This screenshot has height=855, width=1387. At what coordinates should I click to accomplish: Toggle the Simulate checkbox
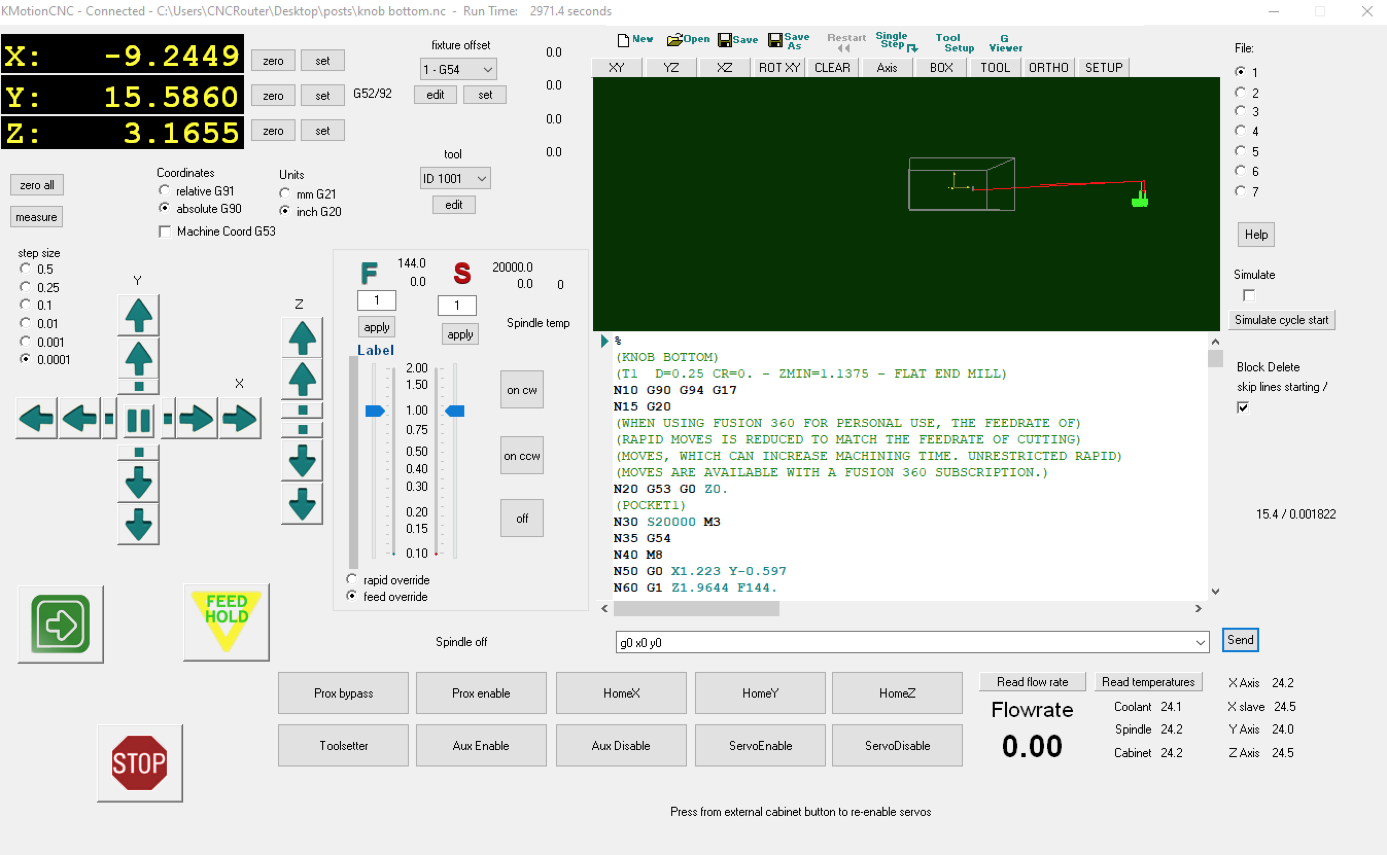[1249, 295]
